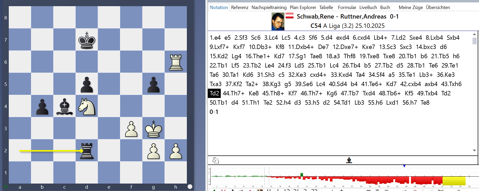Jump to move 15.Kd2

219,56
